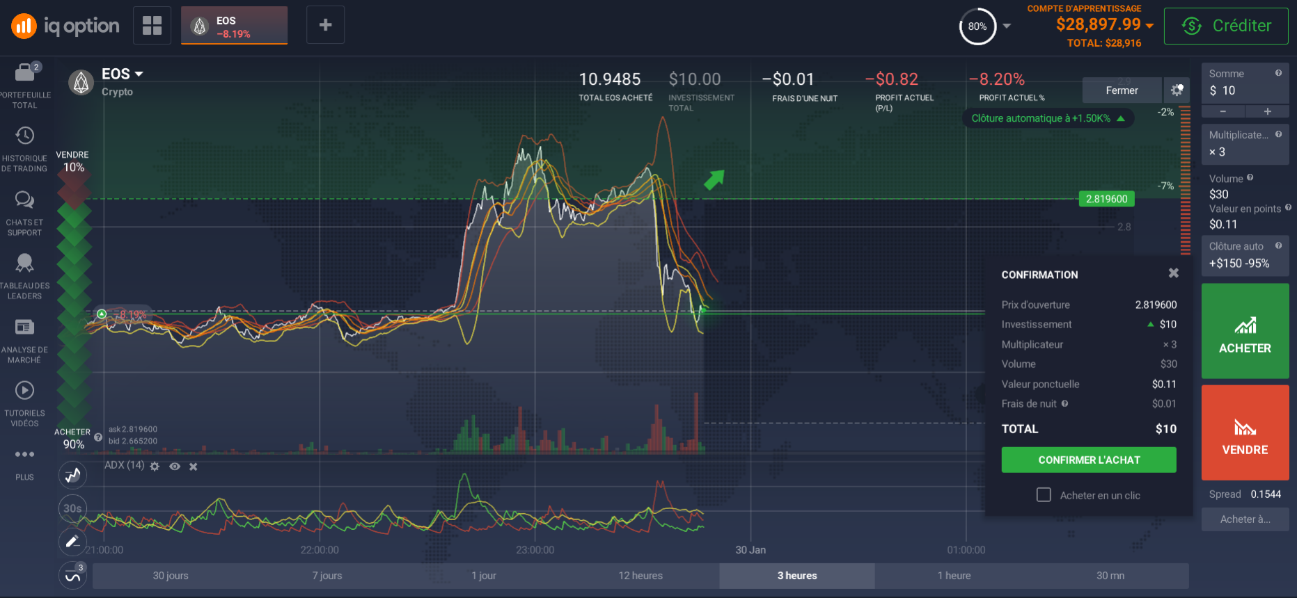Image resolution: width=1297 pixels, height=598 pixels.
Task: Select the 3 heures timeframe tab
Action: coord(797,576)
